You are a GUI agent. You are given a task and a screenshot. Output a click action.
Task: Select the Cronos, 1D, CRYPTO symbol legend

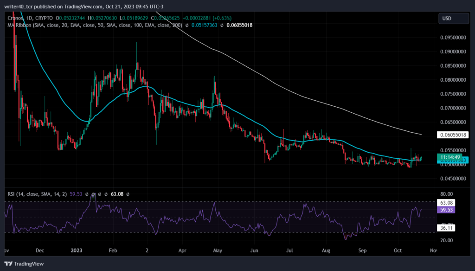[x=30, y=18]
